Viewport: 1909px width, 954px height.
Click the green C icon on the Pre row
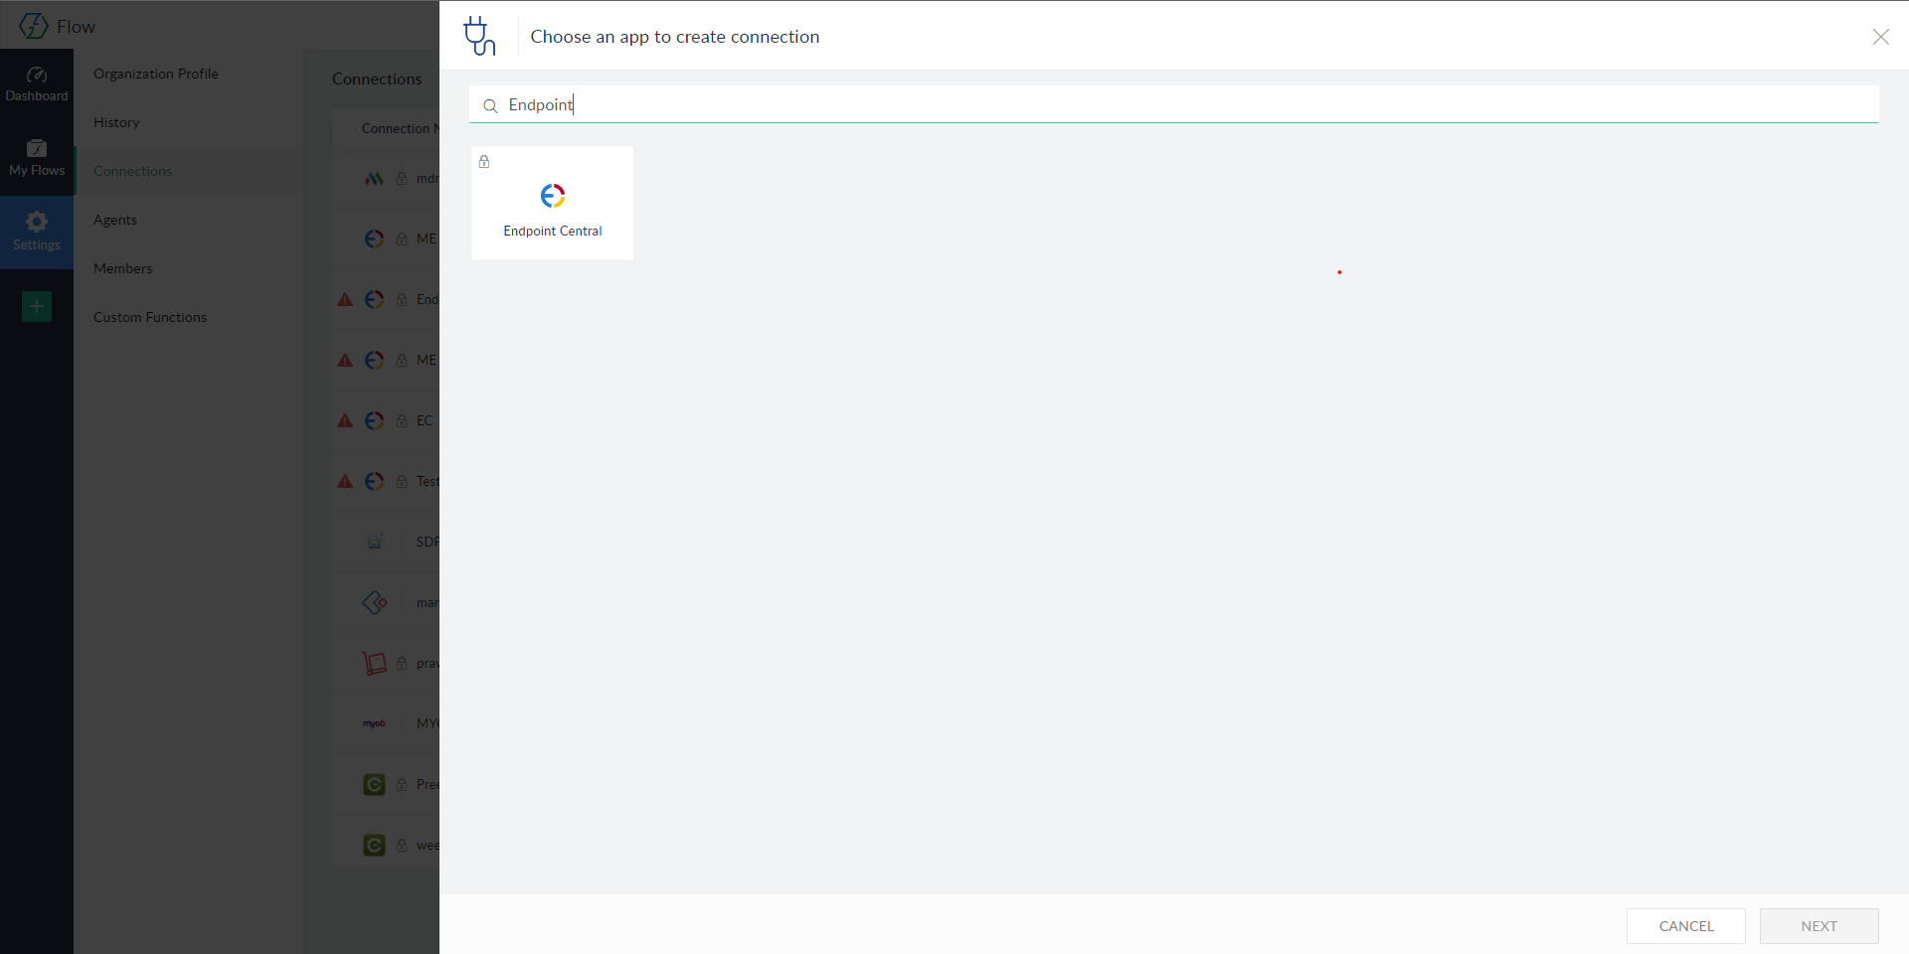pyautogui.click(x=374, y=785)
